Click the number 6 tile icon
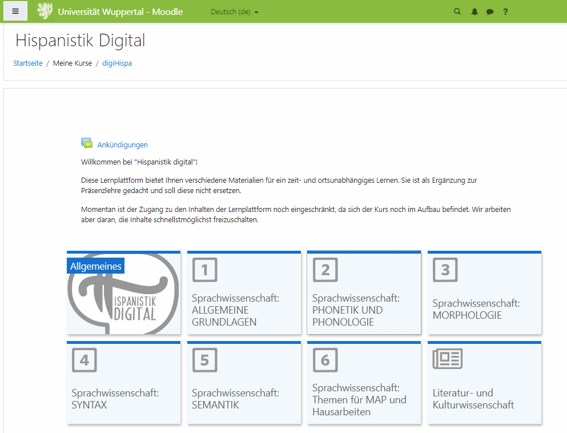 coord(325,360)
